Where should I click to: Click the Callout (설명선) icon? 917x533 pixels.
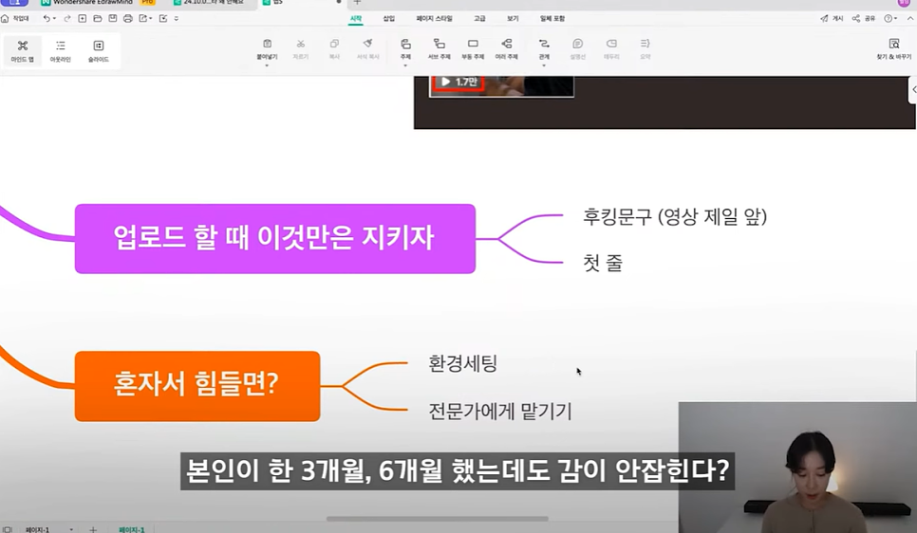pyautogui.click(x=578, y=44)
